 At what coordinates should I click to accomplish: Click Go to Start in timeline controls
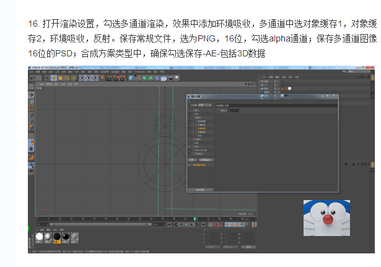(169, 224)
